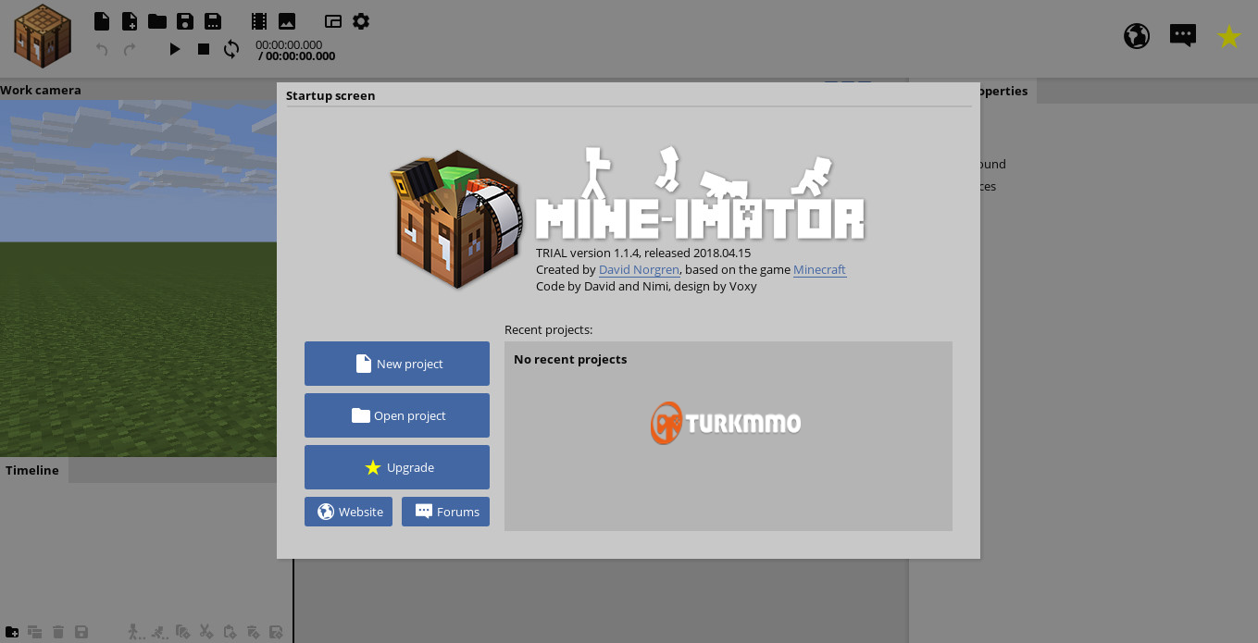The height and width of the screenshot is (643, 1258).
Task: Click the duplicate timelines icon below the timeline
Action: tap(34, 632)
